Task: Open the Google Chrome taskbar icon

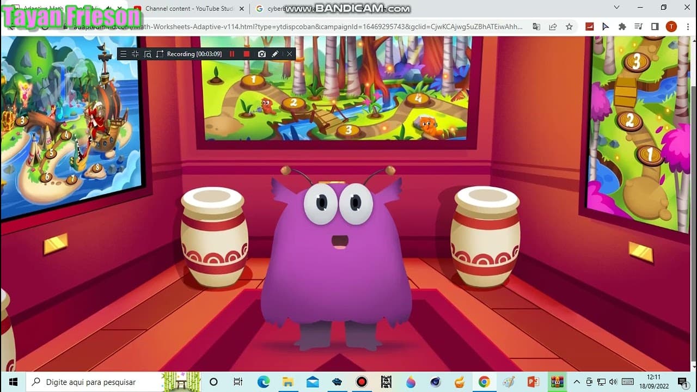Action: pos(484,382)
